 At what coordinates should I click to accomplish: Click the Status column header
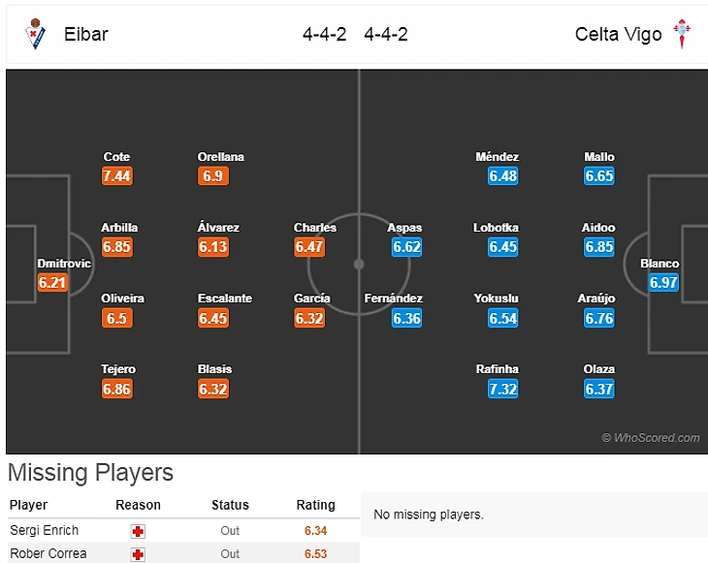point(230,505)
